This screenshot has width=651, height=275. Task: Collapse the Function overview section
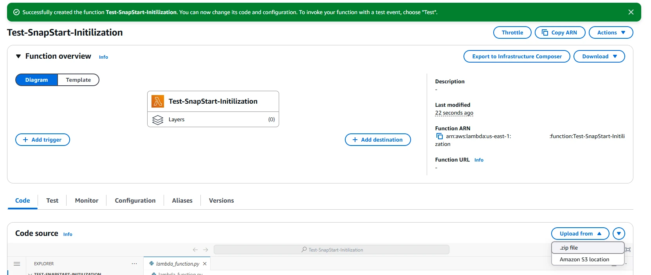pos(18,56)
